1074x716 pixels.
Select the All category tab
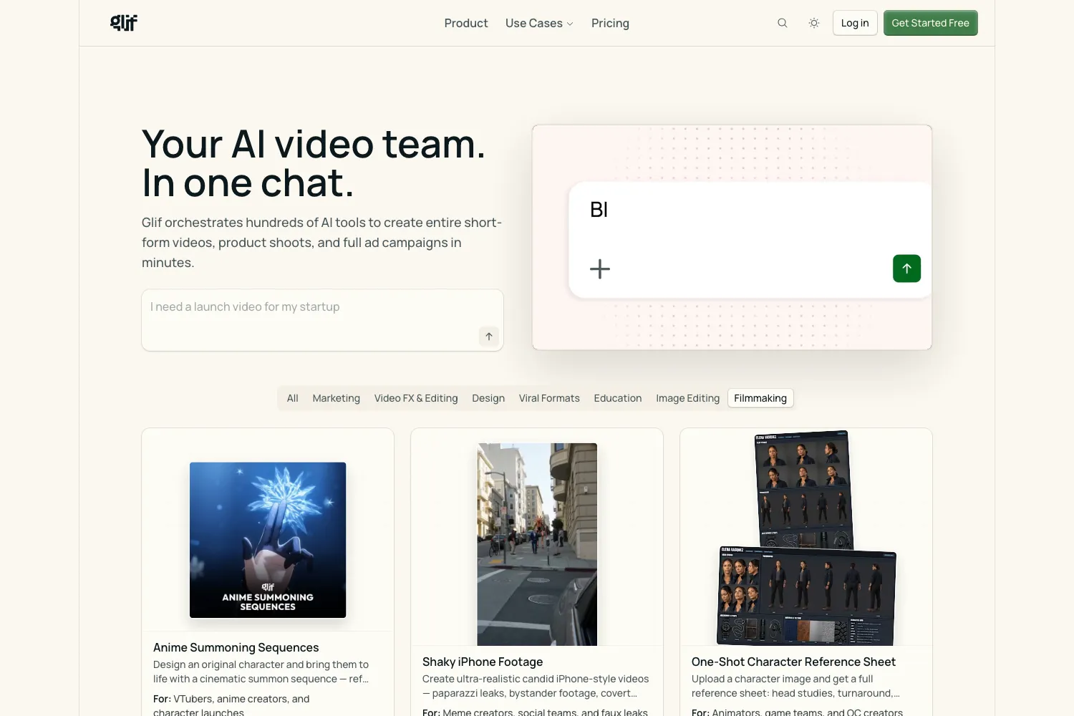point(293,398)
